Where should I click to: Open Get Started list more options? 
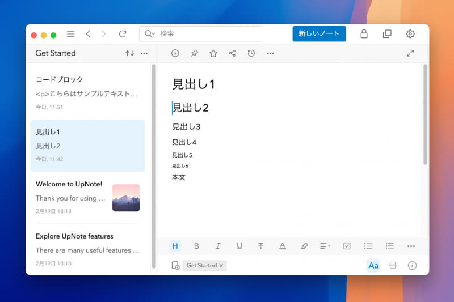[144, 53]
